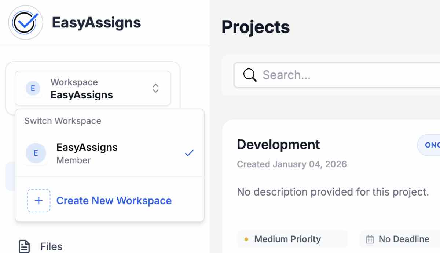440x253 pixels.
Task: Click the yellow dot on Medium Priority chip
Action: [246, 239]
